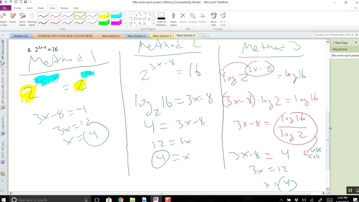359x202 pixels.
Task: Select the Type tool in Draw ribbon
Action: click(4, 20)
